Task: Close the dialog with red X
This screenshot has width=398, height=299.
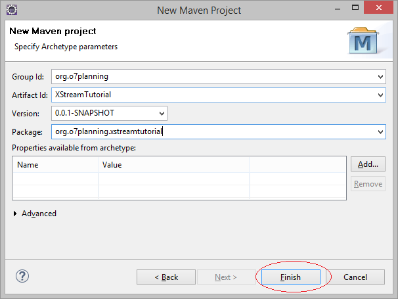Action: click(378, 7)
